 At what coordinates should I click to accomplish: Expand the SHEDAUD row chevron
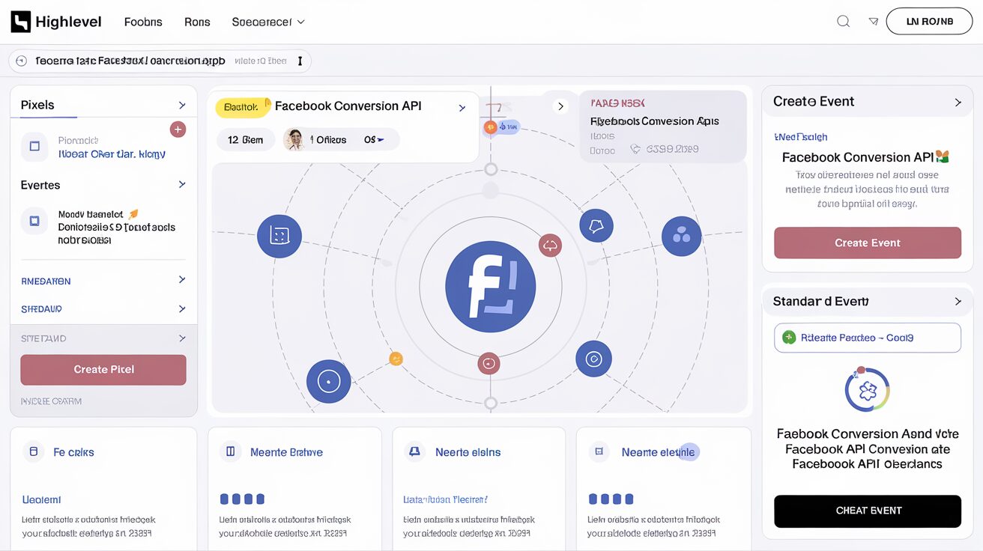click(x=181, y=308)
